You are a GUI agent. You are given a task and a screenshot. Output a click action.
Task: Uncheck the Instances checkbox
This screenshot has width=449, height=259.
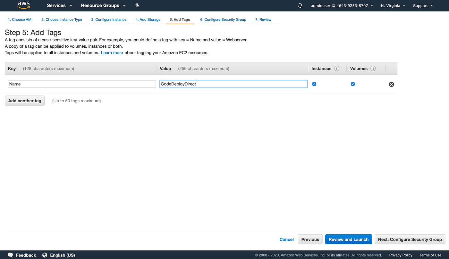(x=314, y=84)
